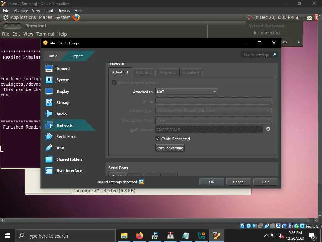Open the Promiscuous Mode dropdown

tap(214, 120)
